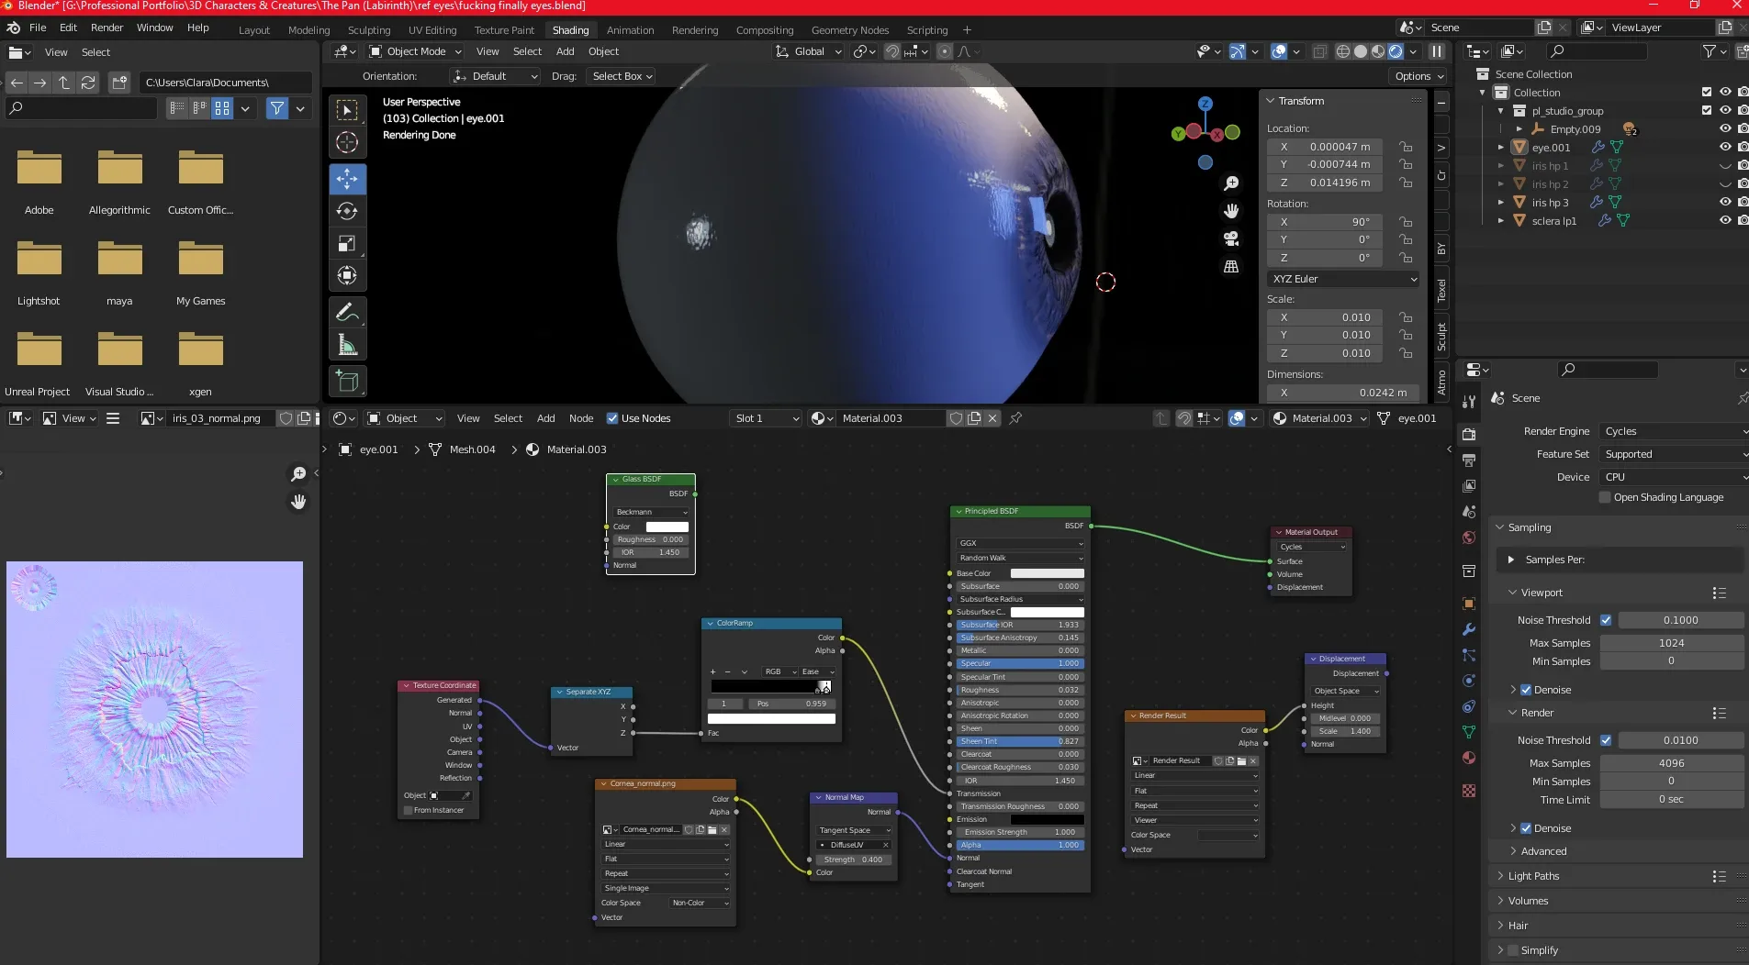The width and height of the screenshot is (1749, 965).
Task: Hide sclera lp1 in viewport
Action: click(1725, 220)
